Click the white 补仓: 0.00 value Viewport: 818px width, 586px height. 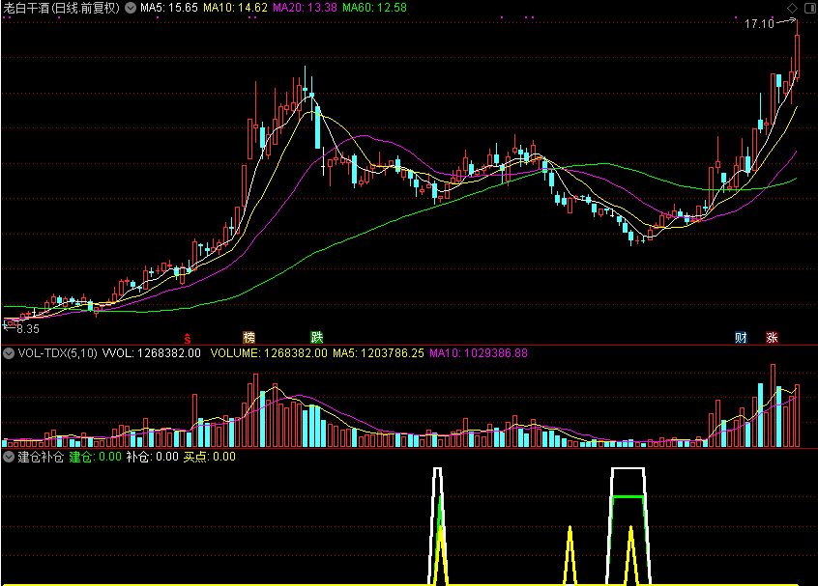[x=153, y=457]
